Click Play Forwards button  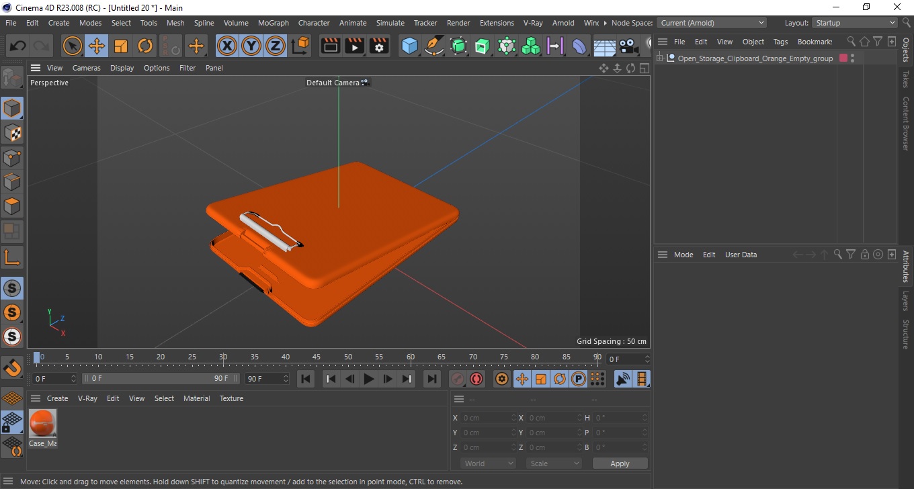368,379
